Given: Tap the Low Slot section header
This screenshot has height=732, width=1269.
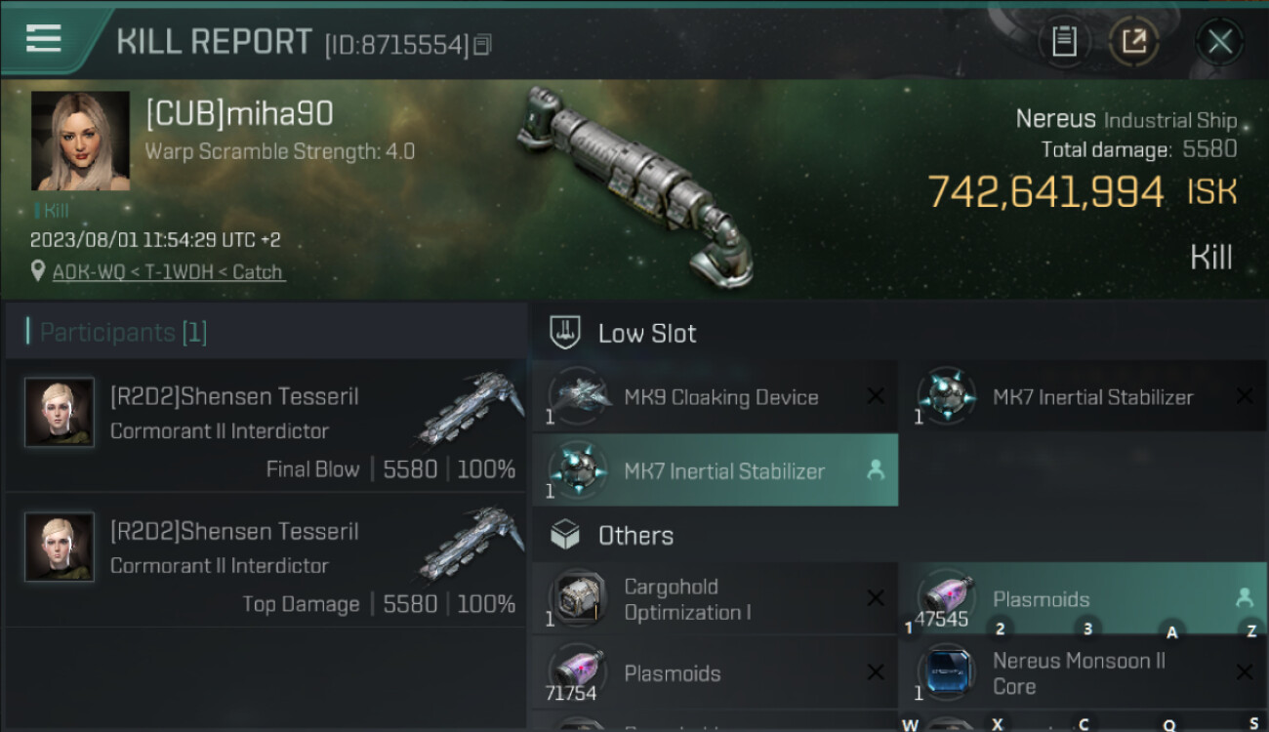Looking at the screenshot, I should tap(646, 333).
